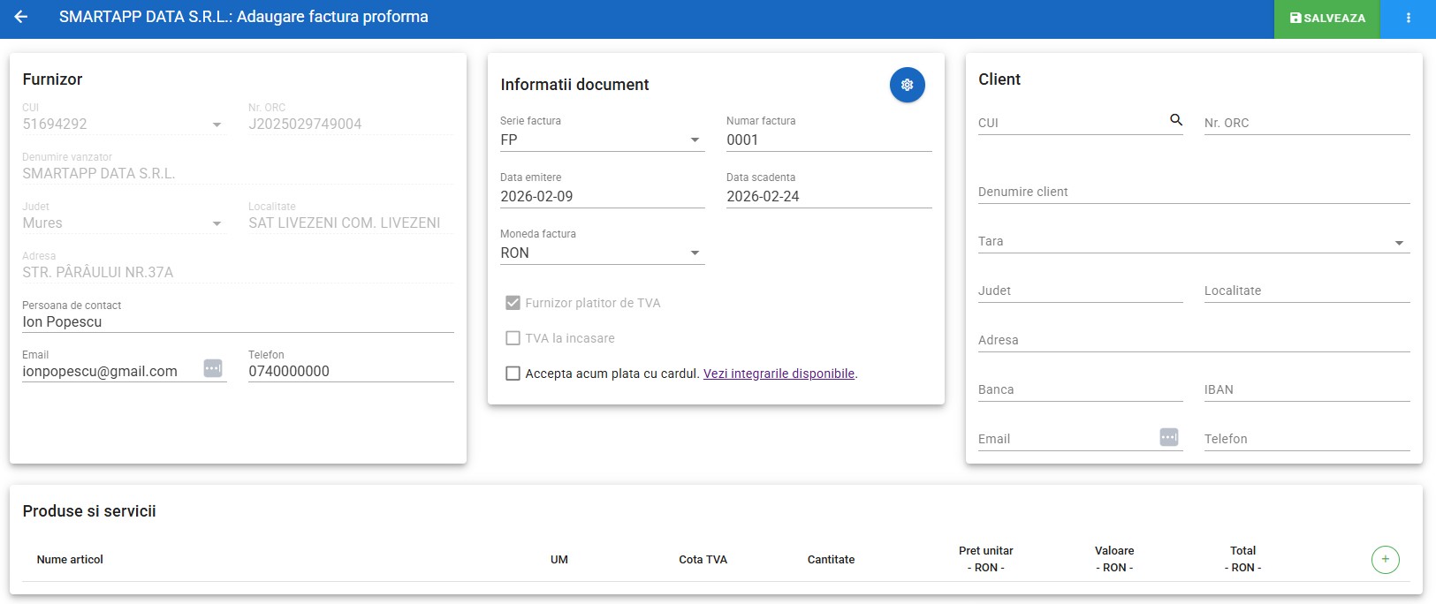Click the Data scadenta date field

[x=828, y=197]
